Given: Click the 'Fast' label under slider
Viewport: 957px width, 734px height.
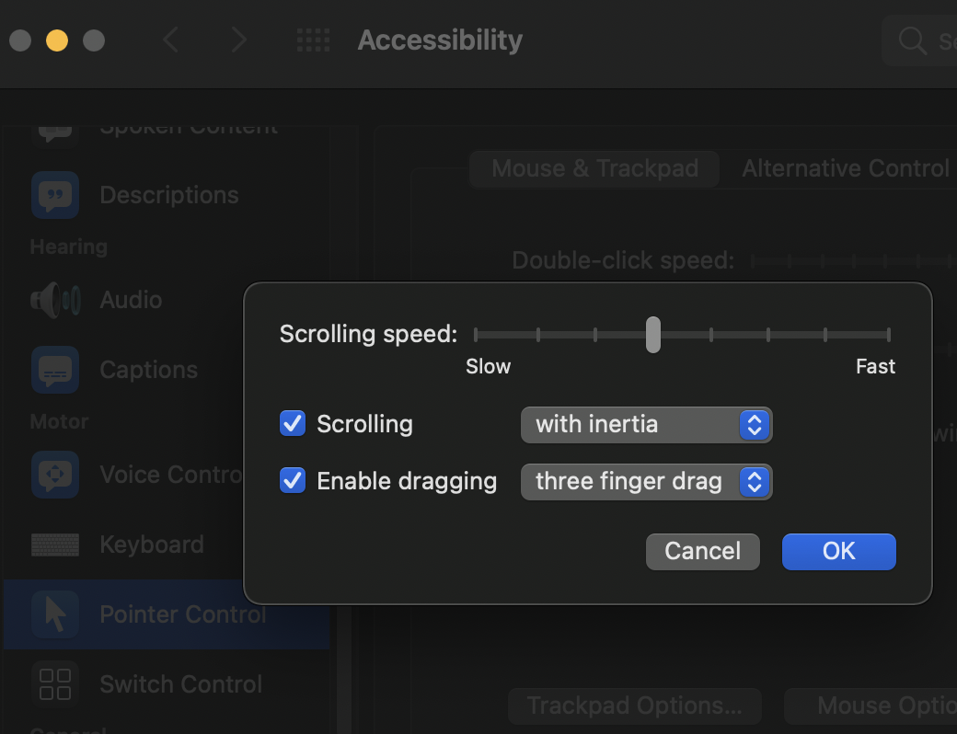Looking at the screenshot, I should (x=875, y=366).
